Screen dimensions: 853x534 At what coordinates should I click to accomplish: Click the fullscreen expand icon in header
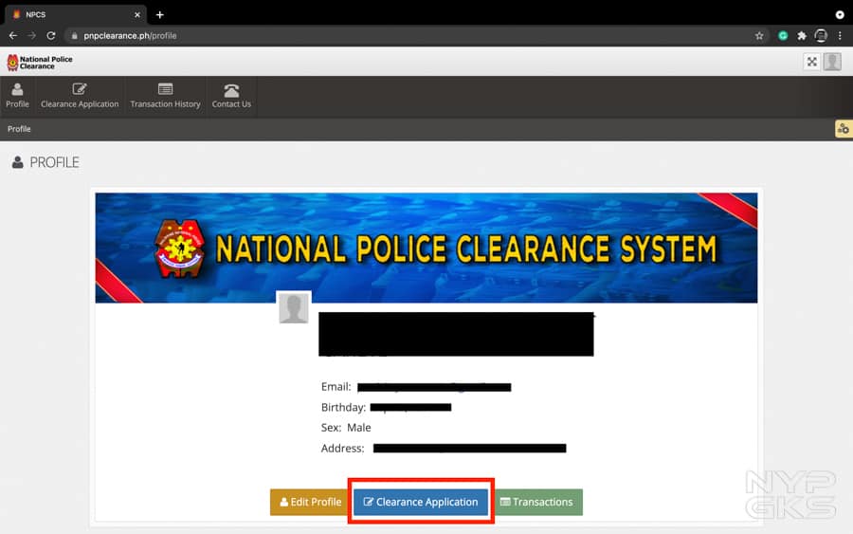pyautogui.click(x=811, y=62)
